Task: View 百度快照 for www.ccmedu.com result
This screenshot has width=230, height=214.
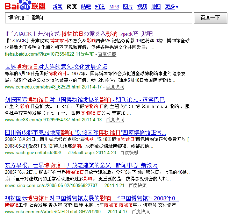Action: (x=115, y=87)
